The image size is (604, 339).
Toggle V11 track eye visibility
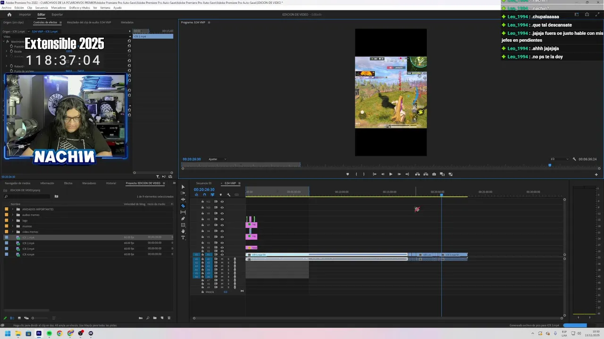coord(222,202)
